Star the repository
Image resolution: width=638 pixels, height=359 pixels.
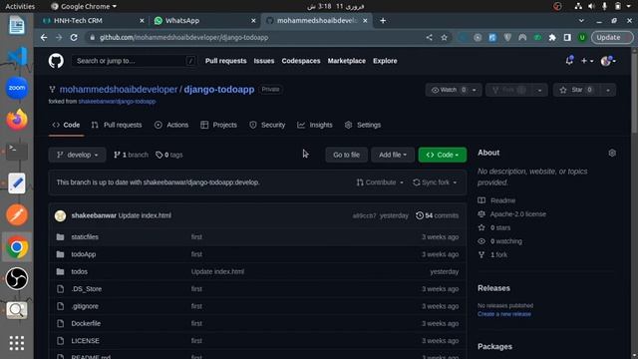576,90
